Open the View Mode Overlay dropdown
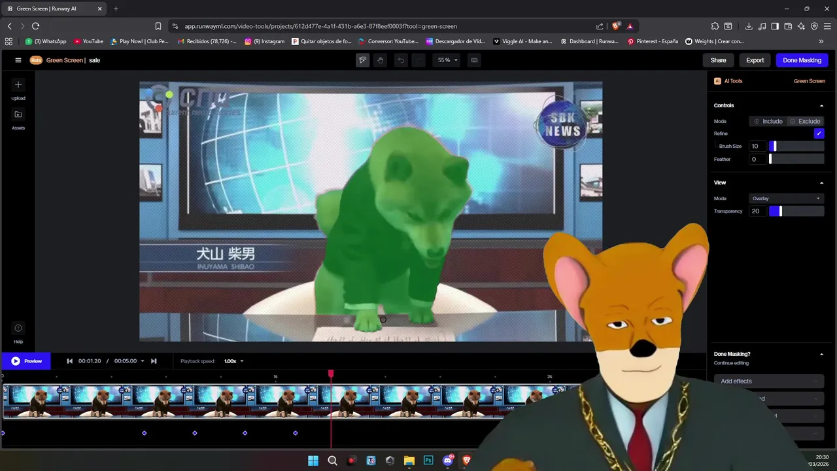 coord(786,198)
